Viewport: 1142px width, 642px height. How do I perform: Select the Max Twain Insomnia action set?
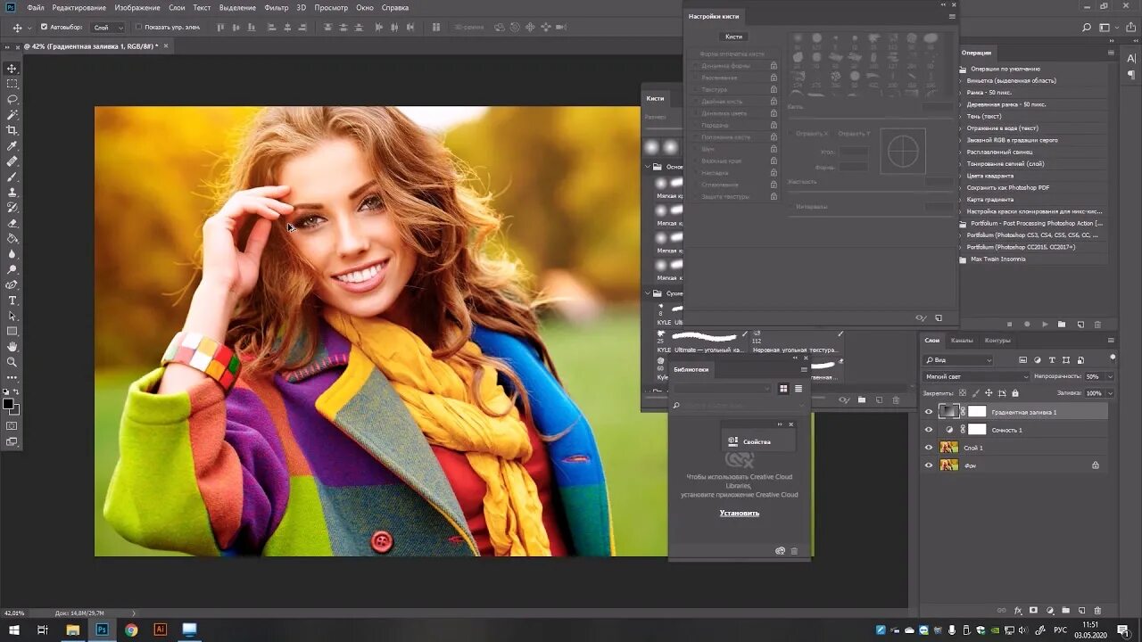998,259
